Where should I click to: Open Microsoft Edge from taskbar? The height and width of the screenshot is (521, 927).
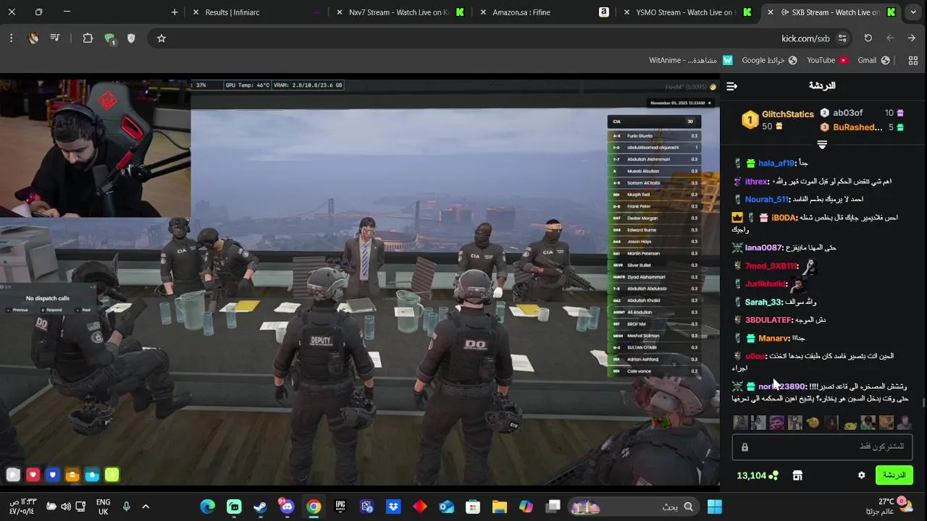208,507
